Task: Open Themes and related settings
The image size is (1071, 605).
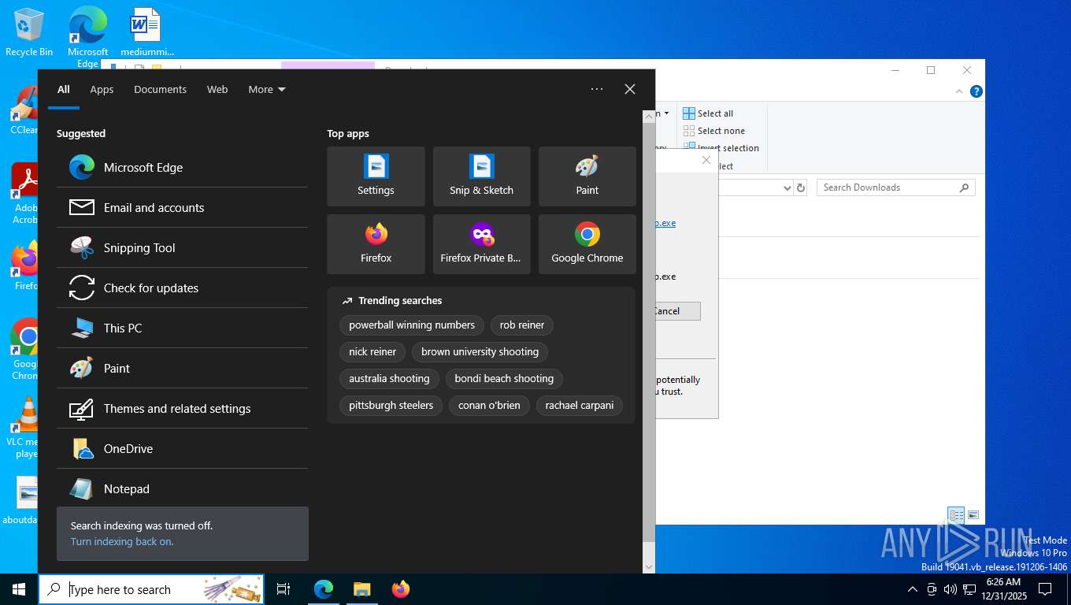Action: 182,408
